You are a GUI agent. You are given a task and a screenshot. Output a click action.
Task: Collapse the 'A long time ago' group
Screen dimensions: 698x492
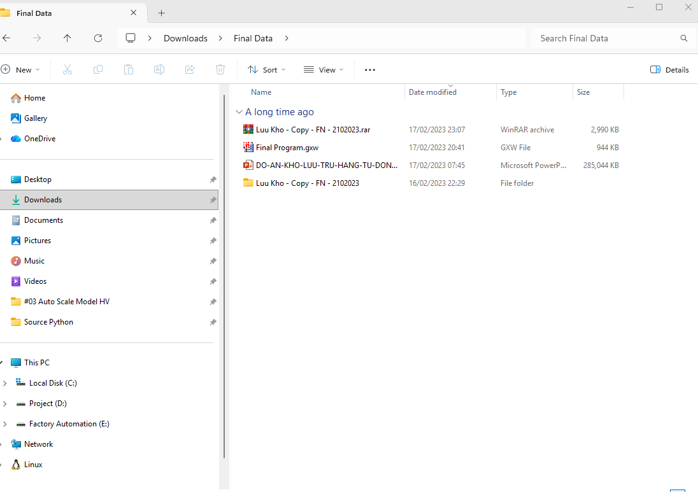click(x=239, y=112)
